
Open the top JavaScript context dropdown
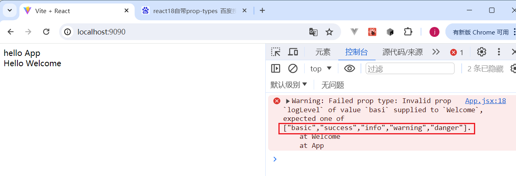(321, 69)
